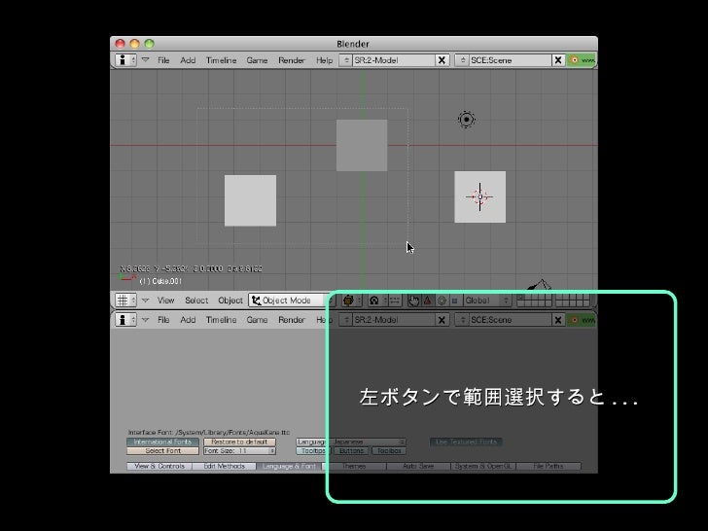
Task: Collapse top header menus with the triangle
Action: click(x=146, y=59)
